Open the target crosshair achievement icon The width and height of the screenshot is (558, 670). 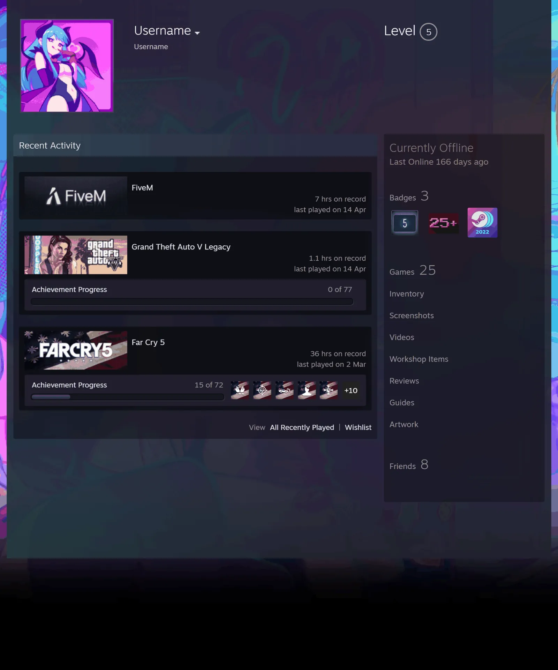(262, 390)
